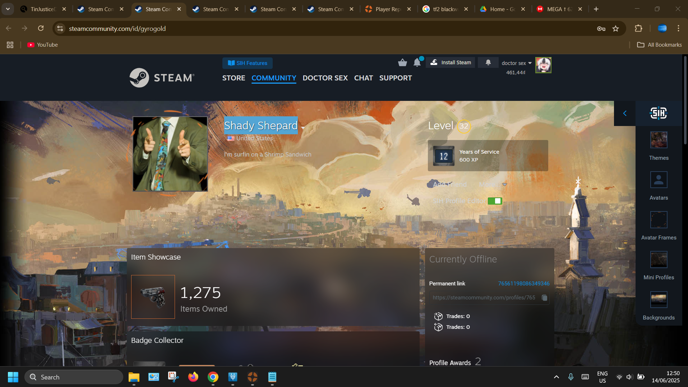Open the COMMUNITY menu
This screenshot has height=387, width=688.
click(x=274, y=78)
